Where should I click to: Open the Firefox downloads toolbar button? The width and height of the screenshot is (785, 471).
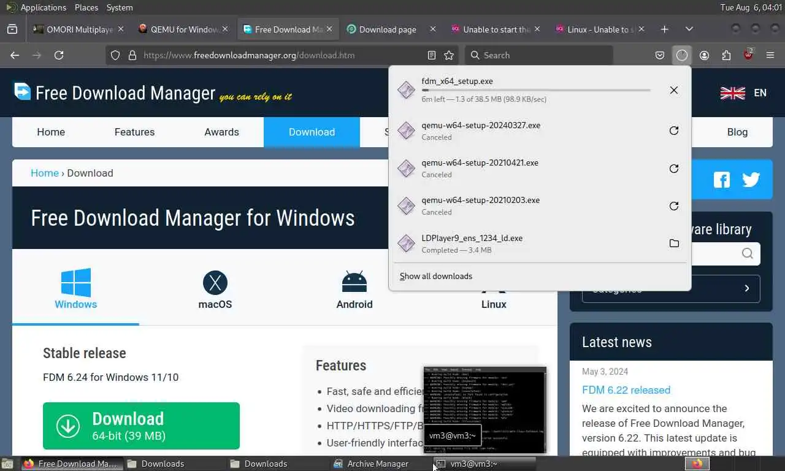click(682, 55)
